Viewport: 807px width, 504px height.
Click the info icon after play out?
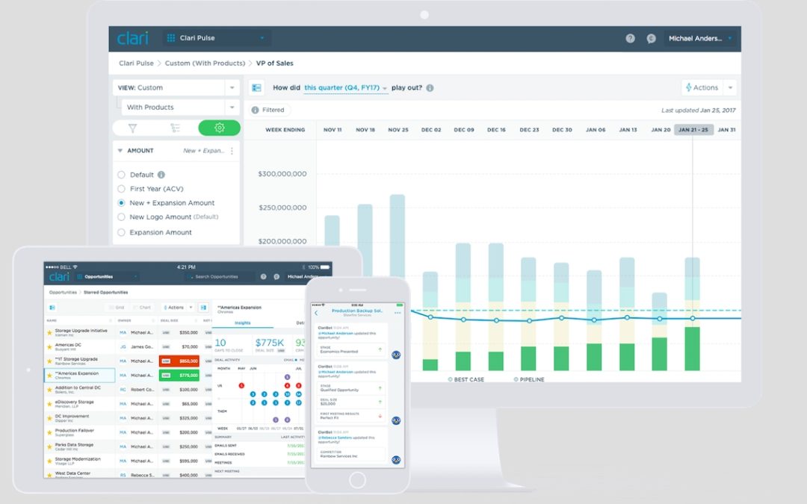click(430, 88)
